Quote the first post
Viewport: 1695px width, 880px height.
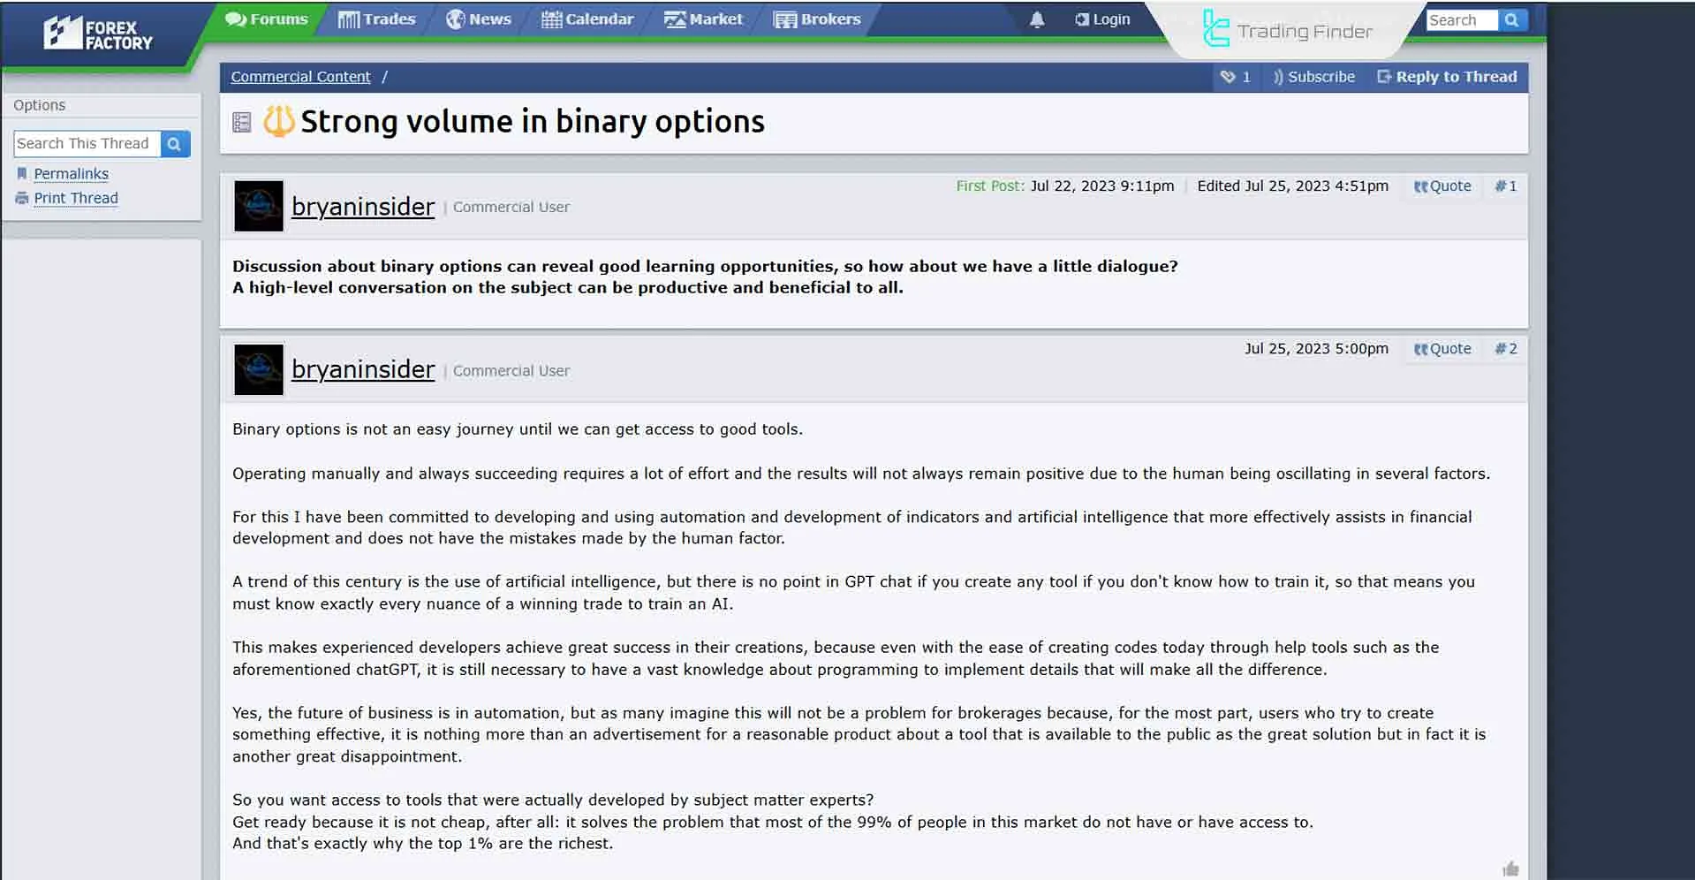point(1442,186)
